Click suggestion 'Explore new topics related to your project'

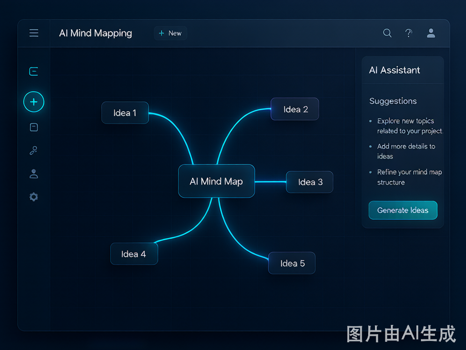pyautogui.click(x=410, y=126)
